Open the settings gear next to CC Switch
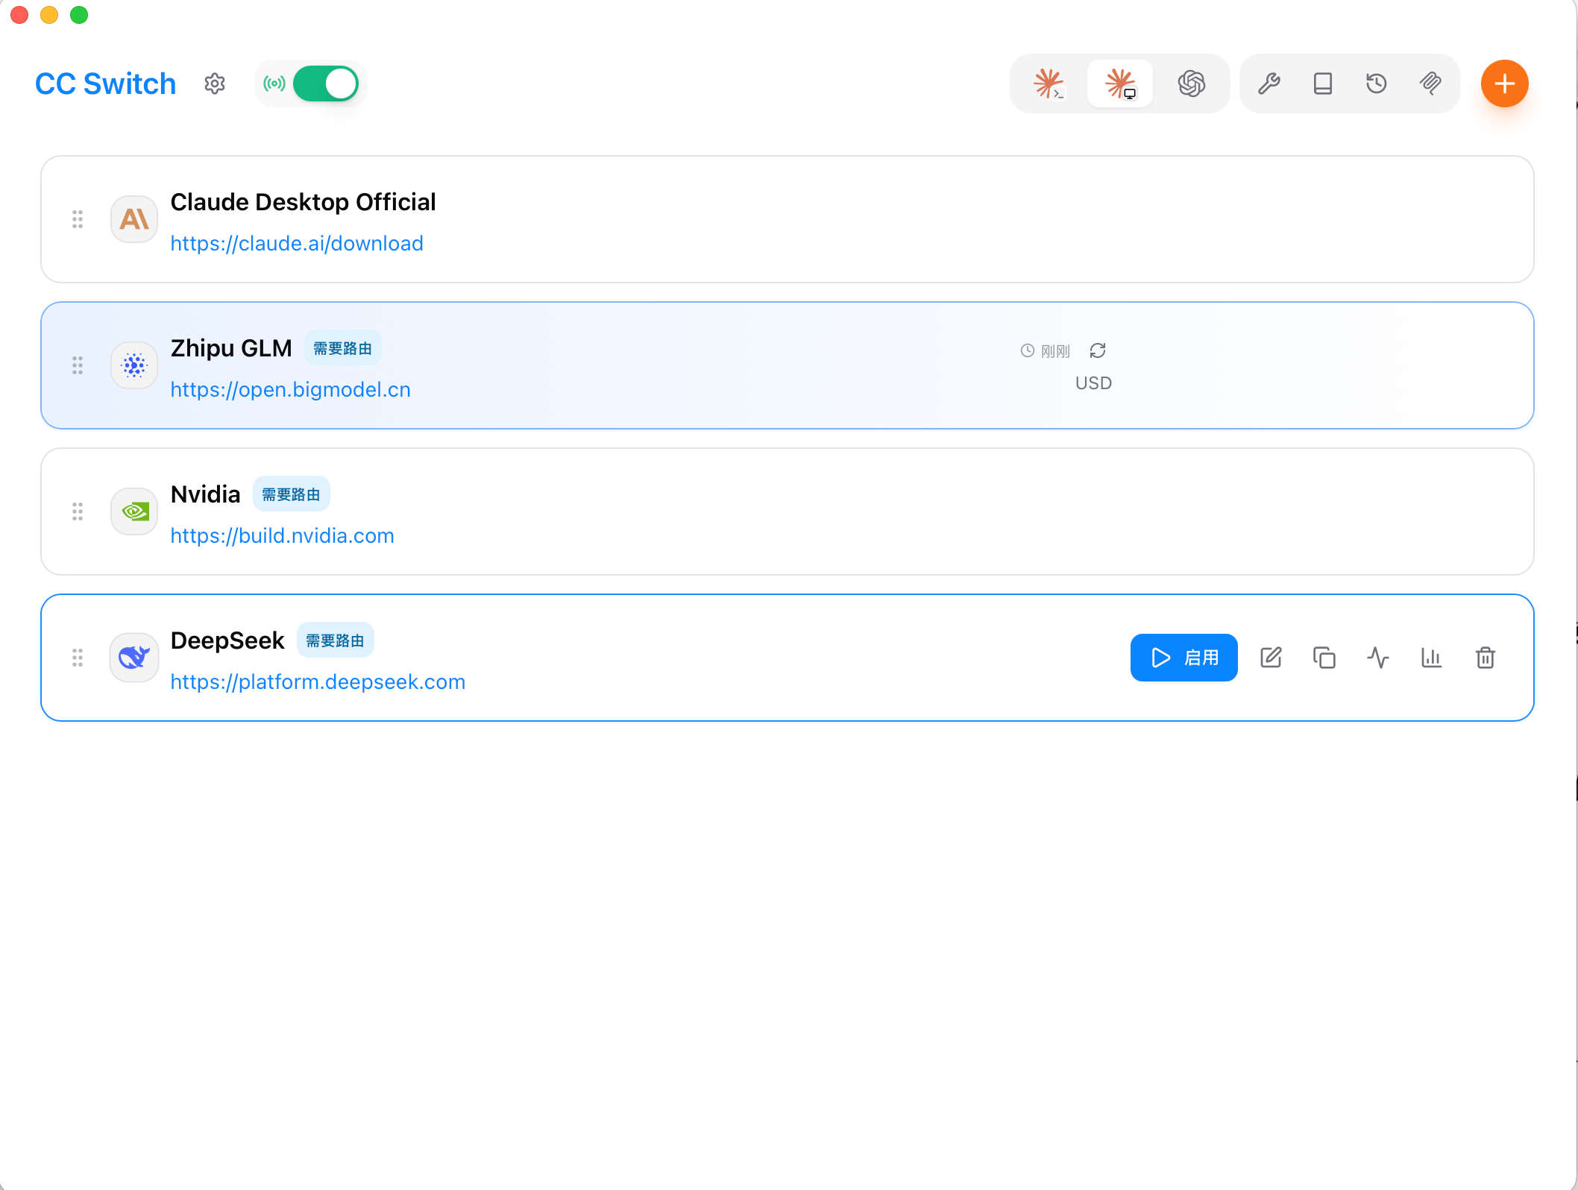This screenshot has width=1578, height=1190. 215,84
